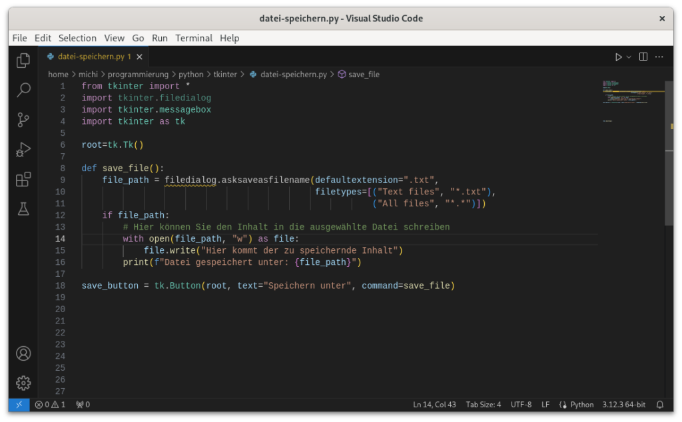Open the Manage gear icon
Viewport: 682px width, 422px height.
(x=23, y=383)
